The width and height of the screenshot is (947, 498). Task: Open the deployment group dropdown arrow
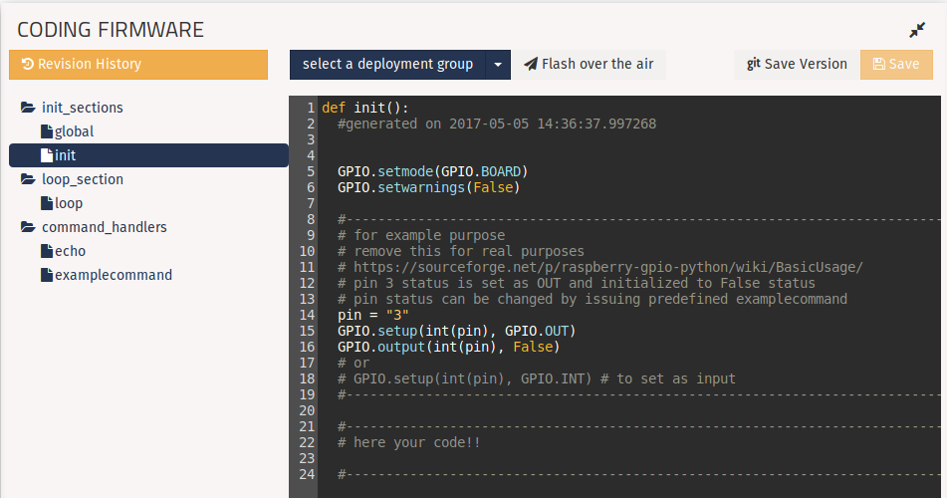(498, 65)
